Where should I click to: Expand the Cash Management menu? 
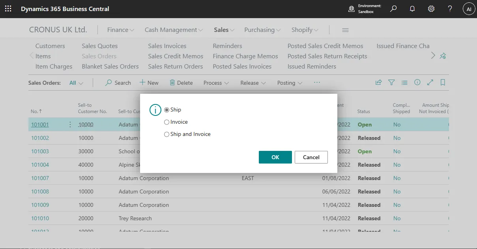(x=174, y=30)
